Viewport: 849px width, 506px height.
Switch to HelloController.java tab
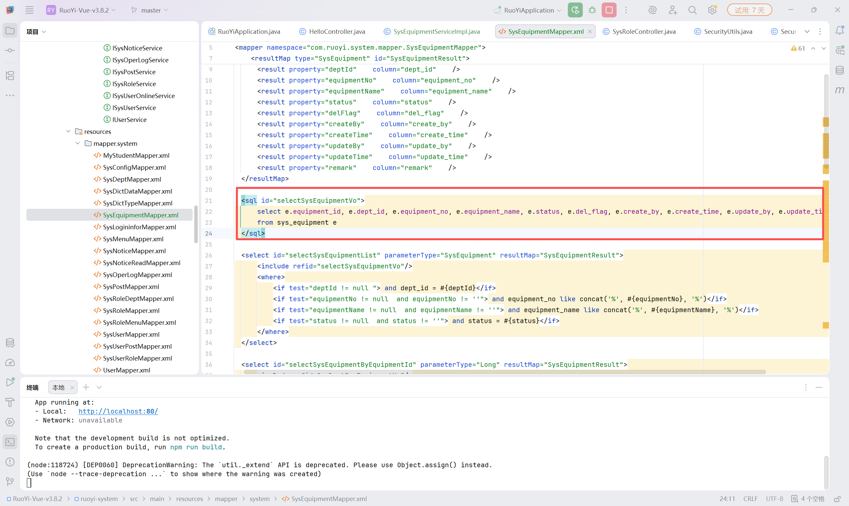point(332,31)
